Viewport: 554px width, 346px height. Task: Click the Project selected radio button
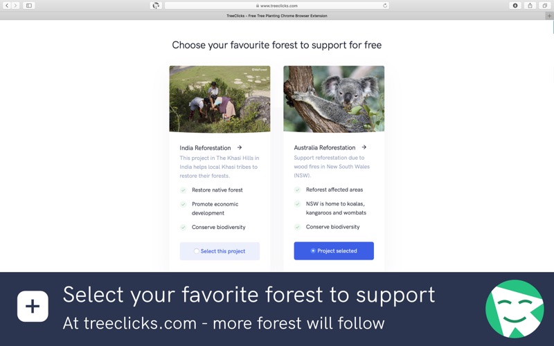(313, 251)
